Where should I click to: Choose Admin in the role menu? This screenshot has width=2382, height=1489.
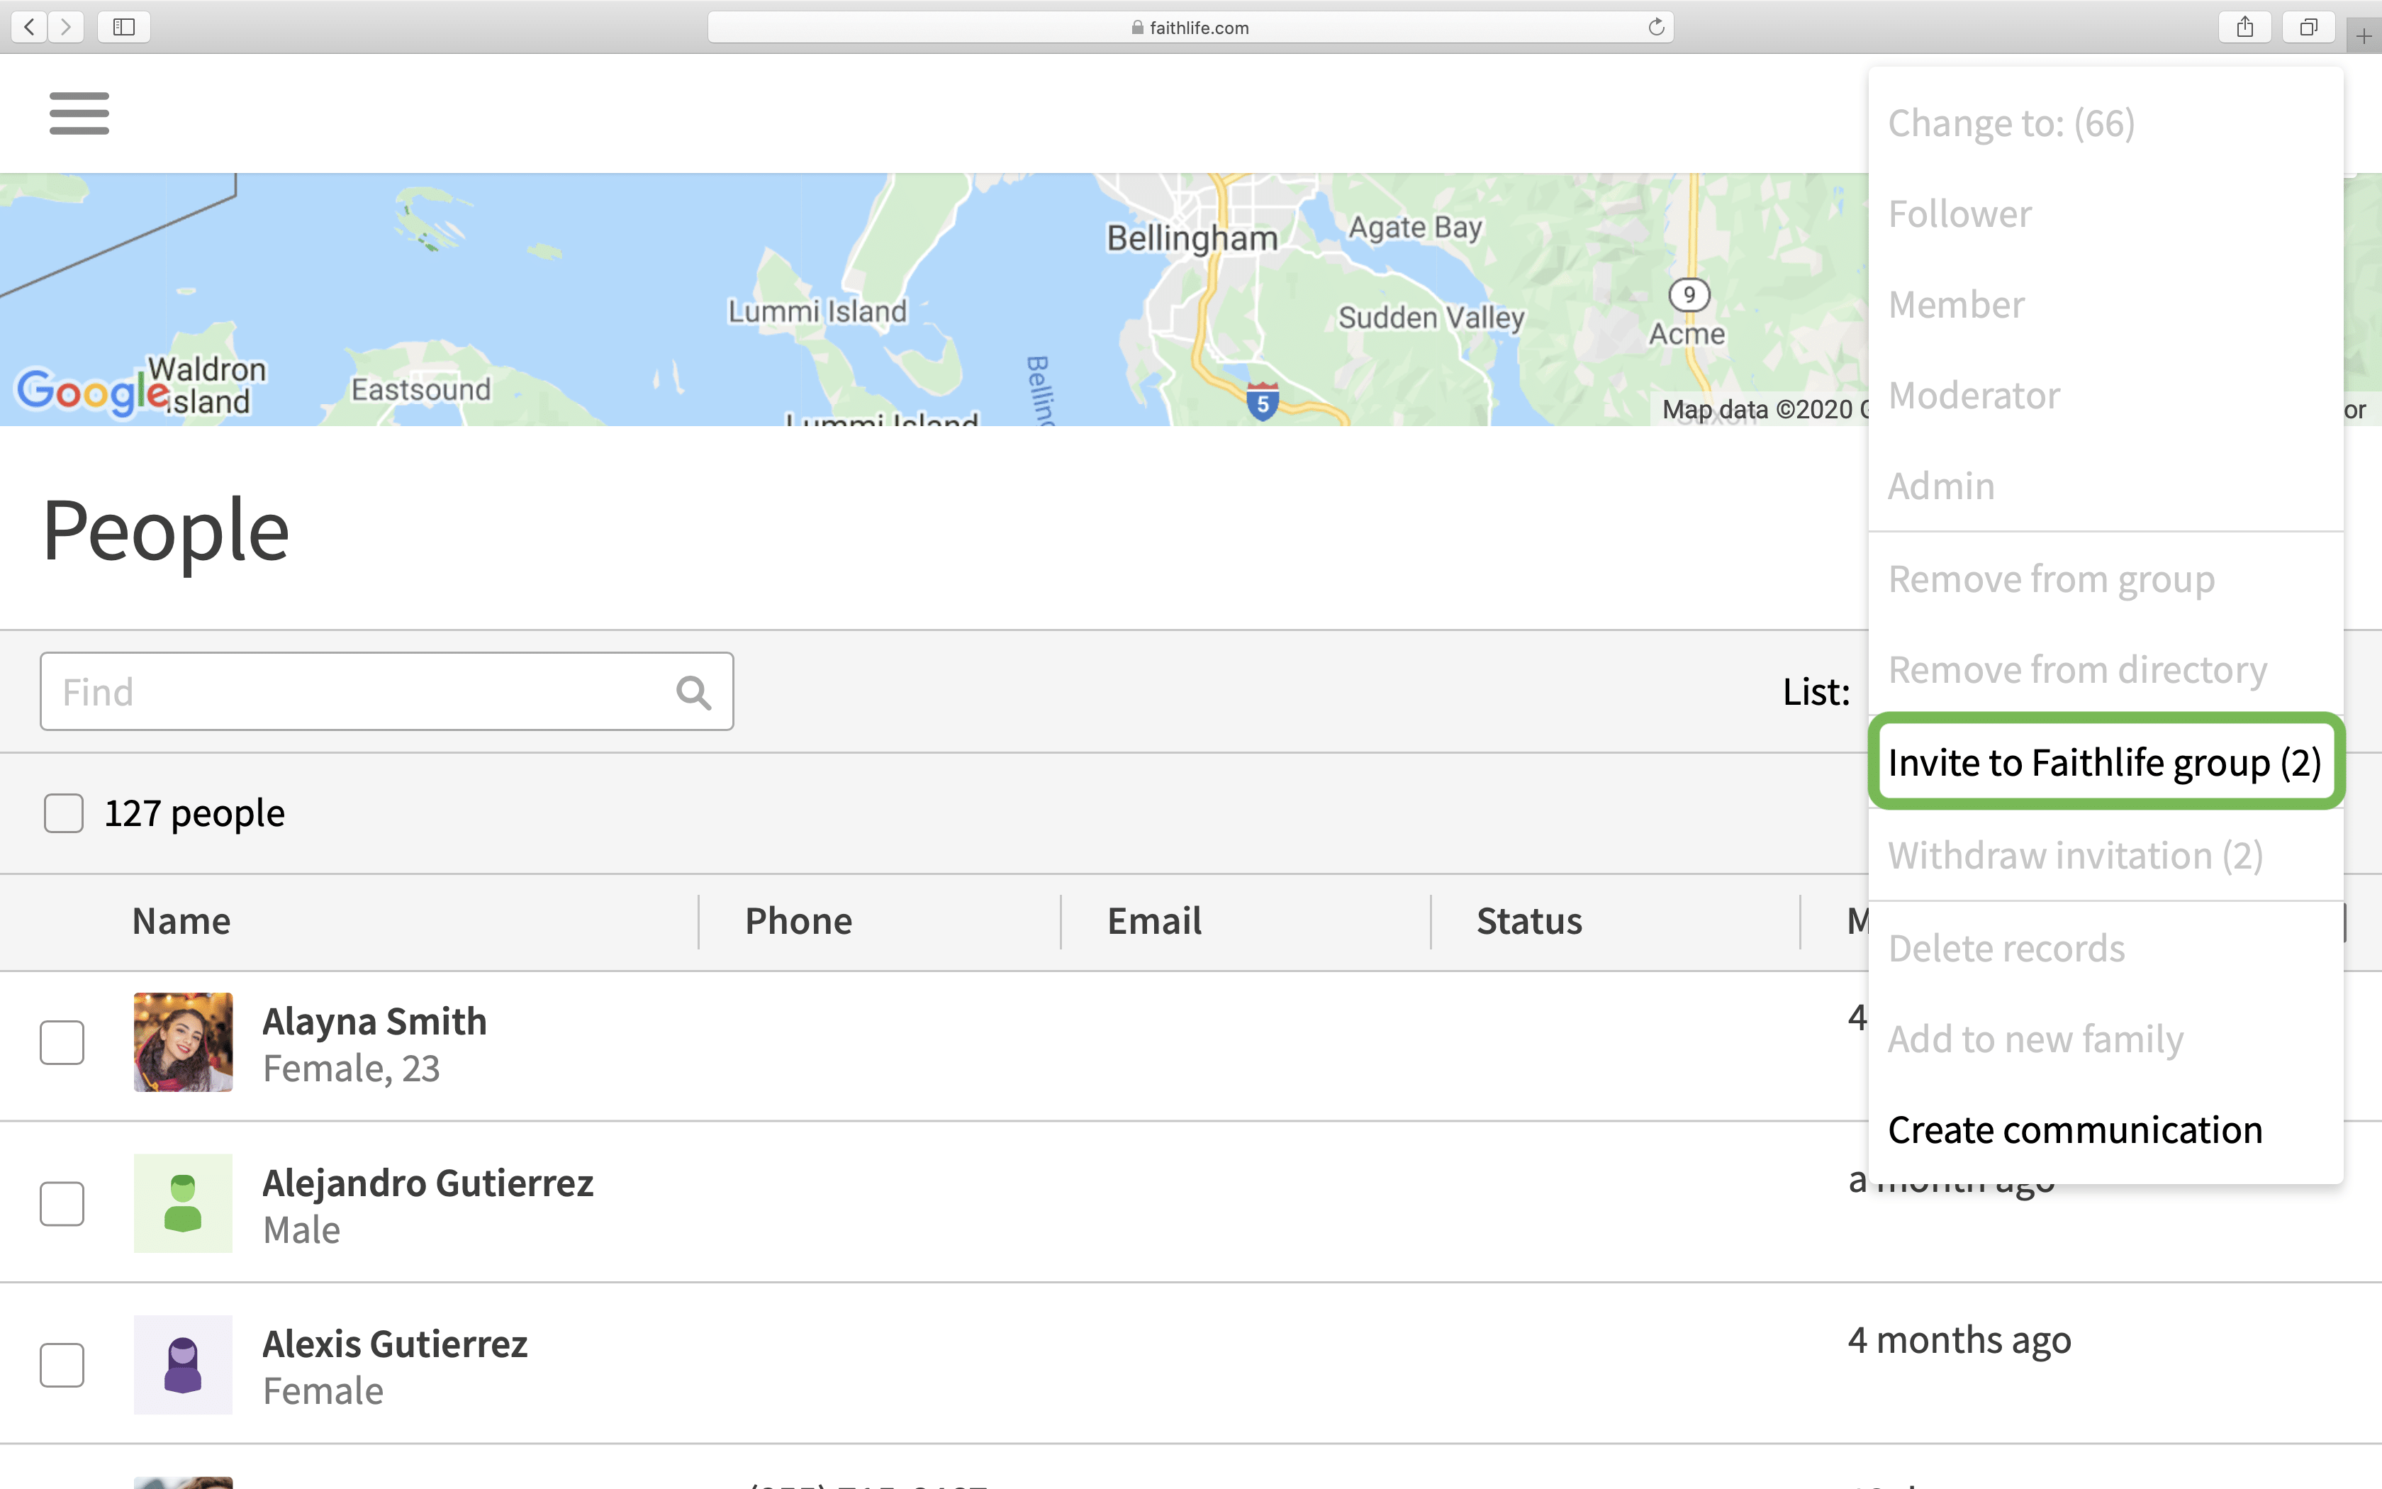coord(2106,486)
